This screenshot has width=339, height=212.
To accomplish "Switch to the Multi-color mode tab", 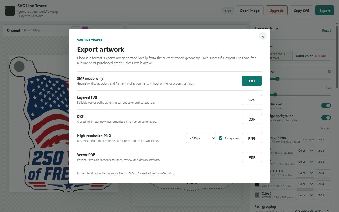I will coord(311,56).
